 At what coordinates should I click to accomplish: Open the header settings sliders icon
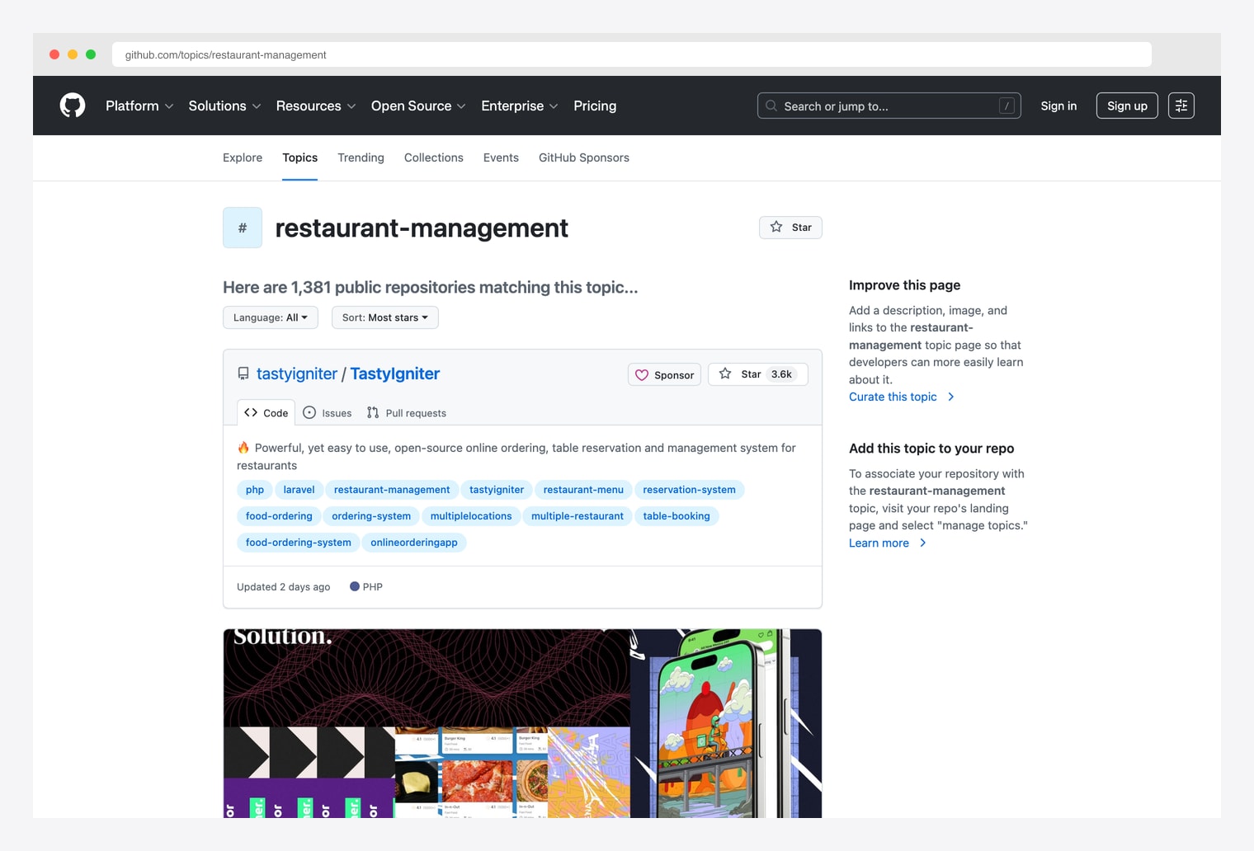pos(1181,106)
